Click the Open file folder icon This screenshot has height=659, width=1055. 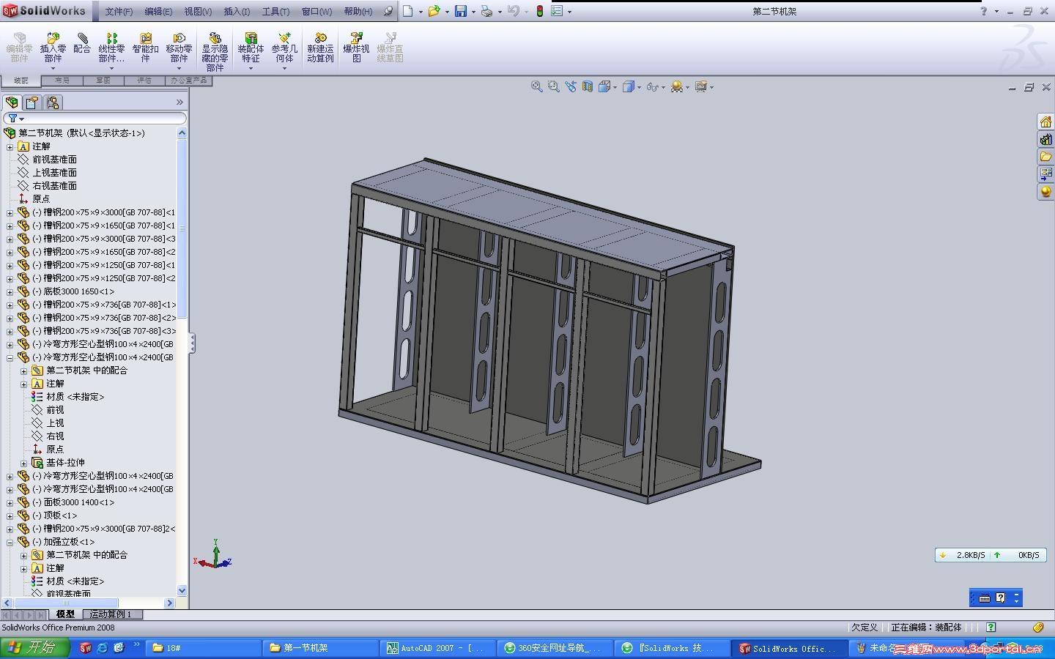[434, 11]
